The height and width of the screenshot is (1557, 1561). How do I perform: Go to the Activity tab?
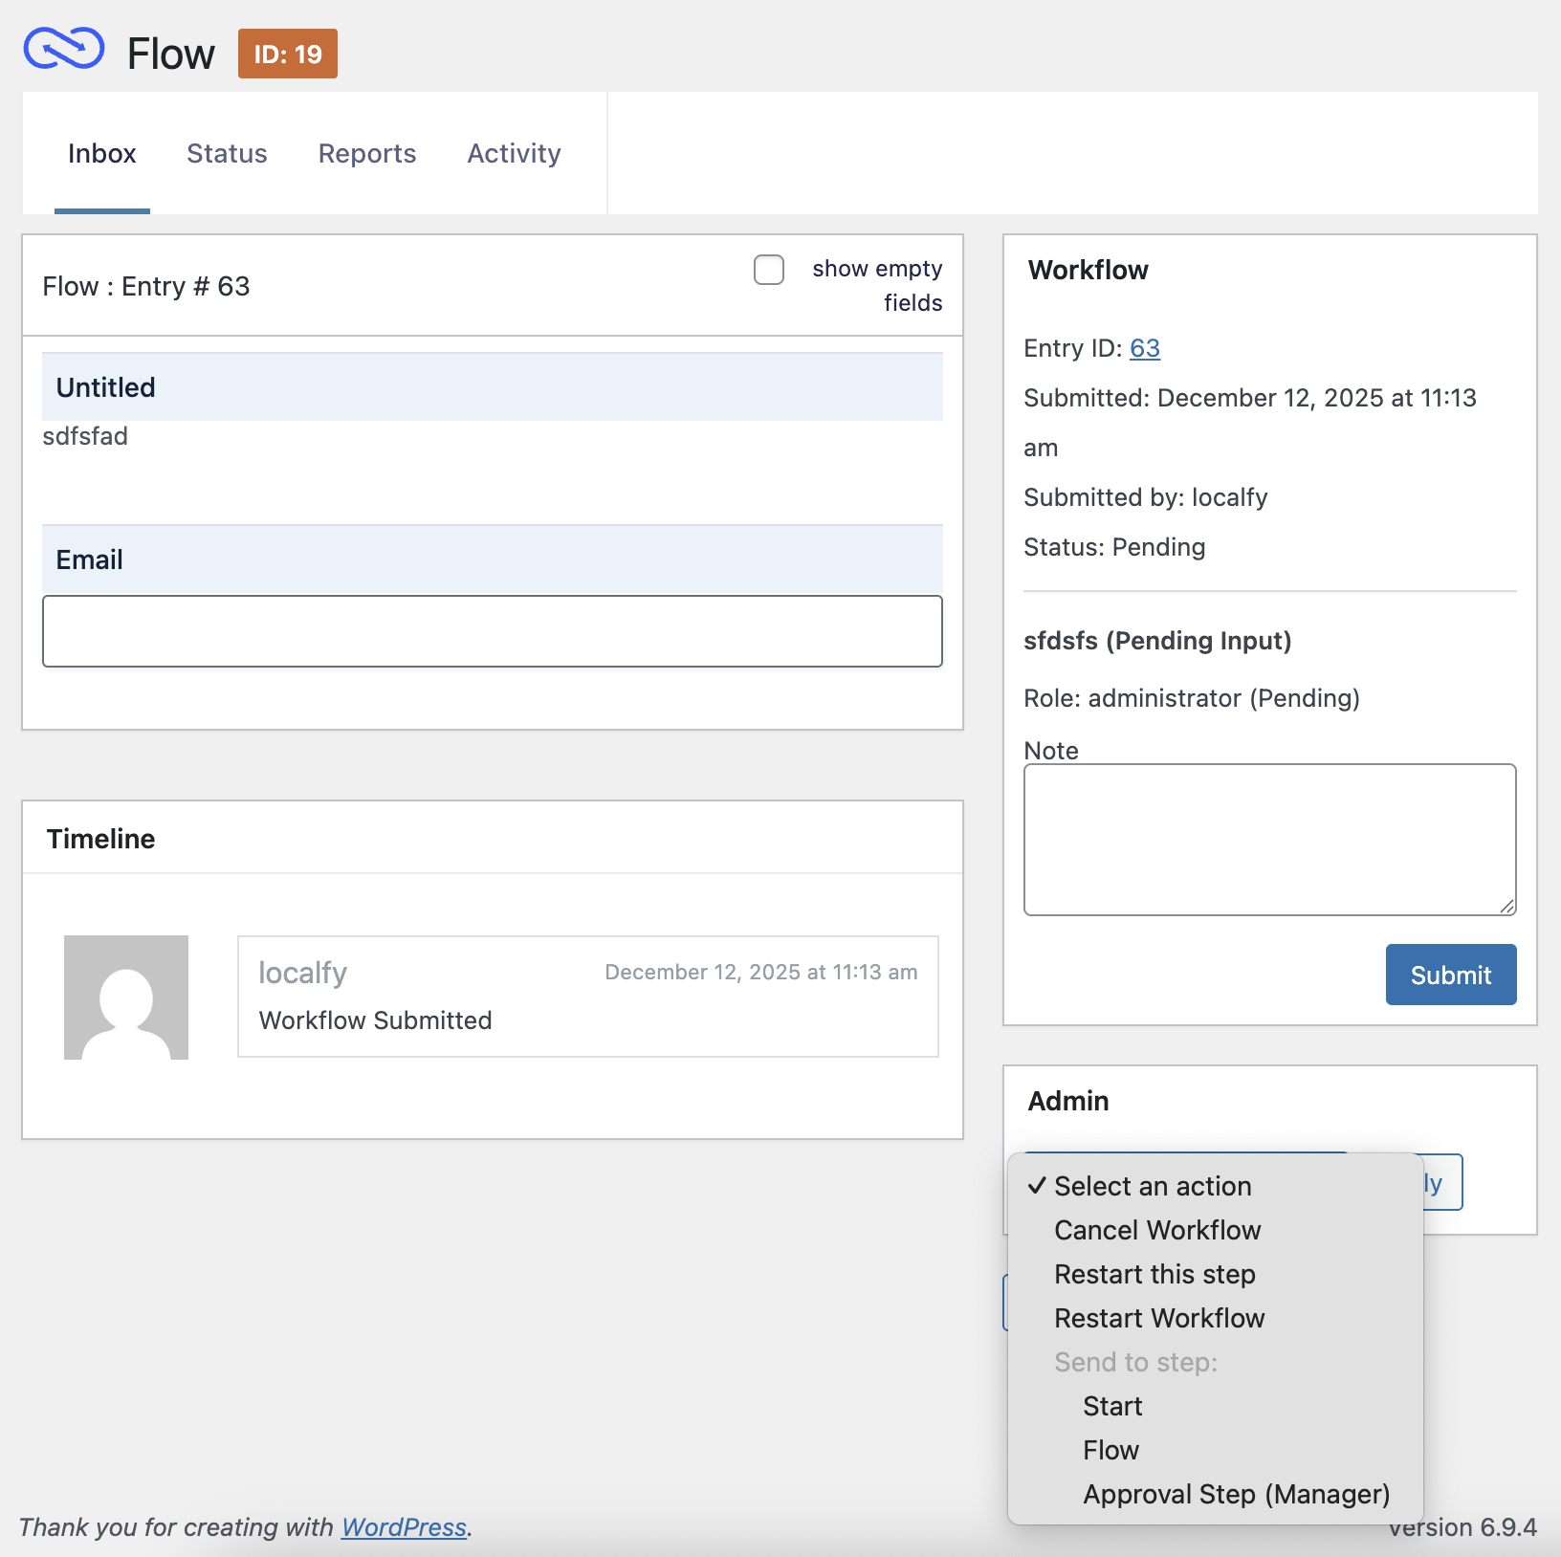514,153
